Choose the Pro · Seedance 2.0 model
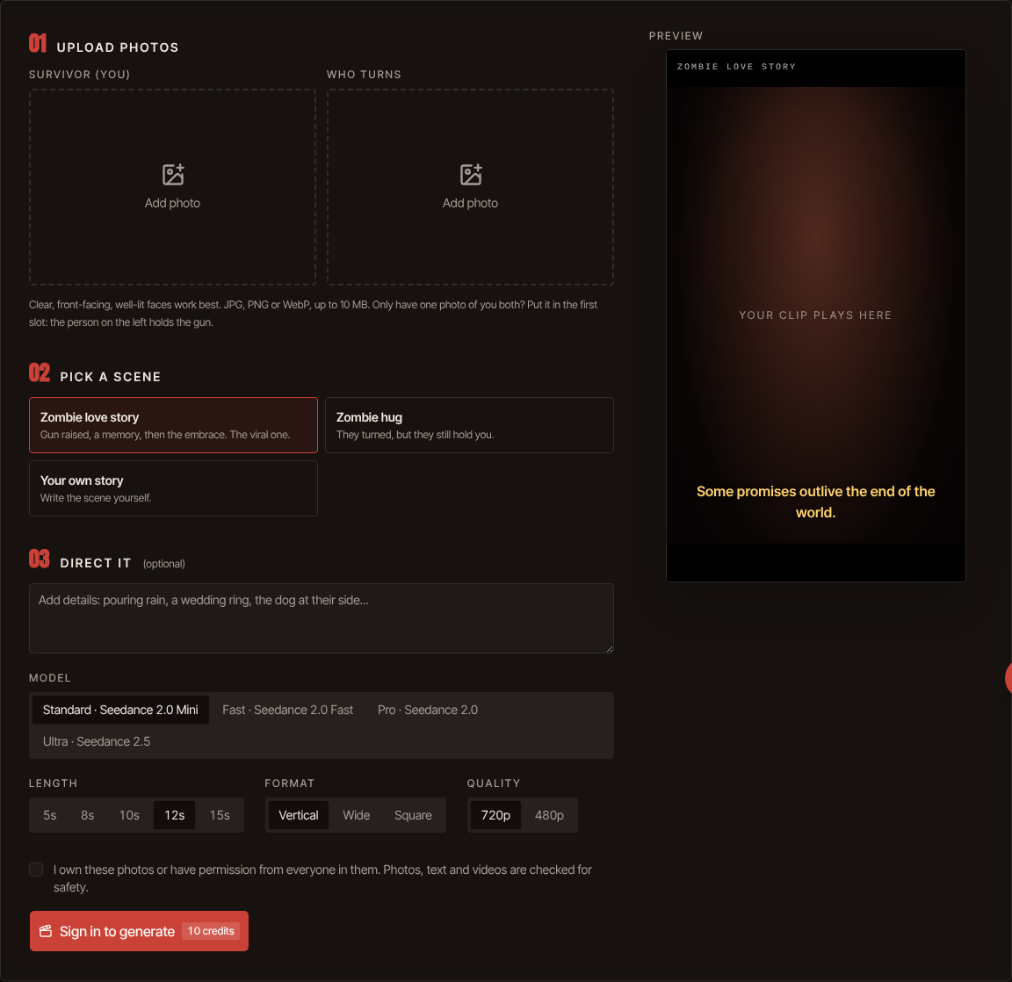Viewport: 1012px width, 982px height. coord(428,710)
